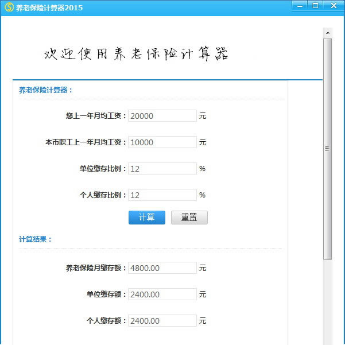Select the 单位缴存比例 percentage field
This screenshot has height=345, width=345.
162,169
